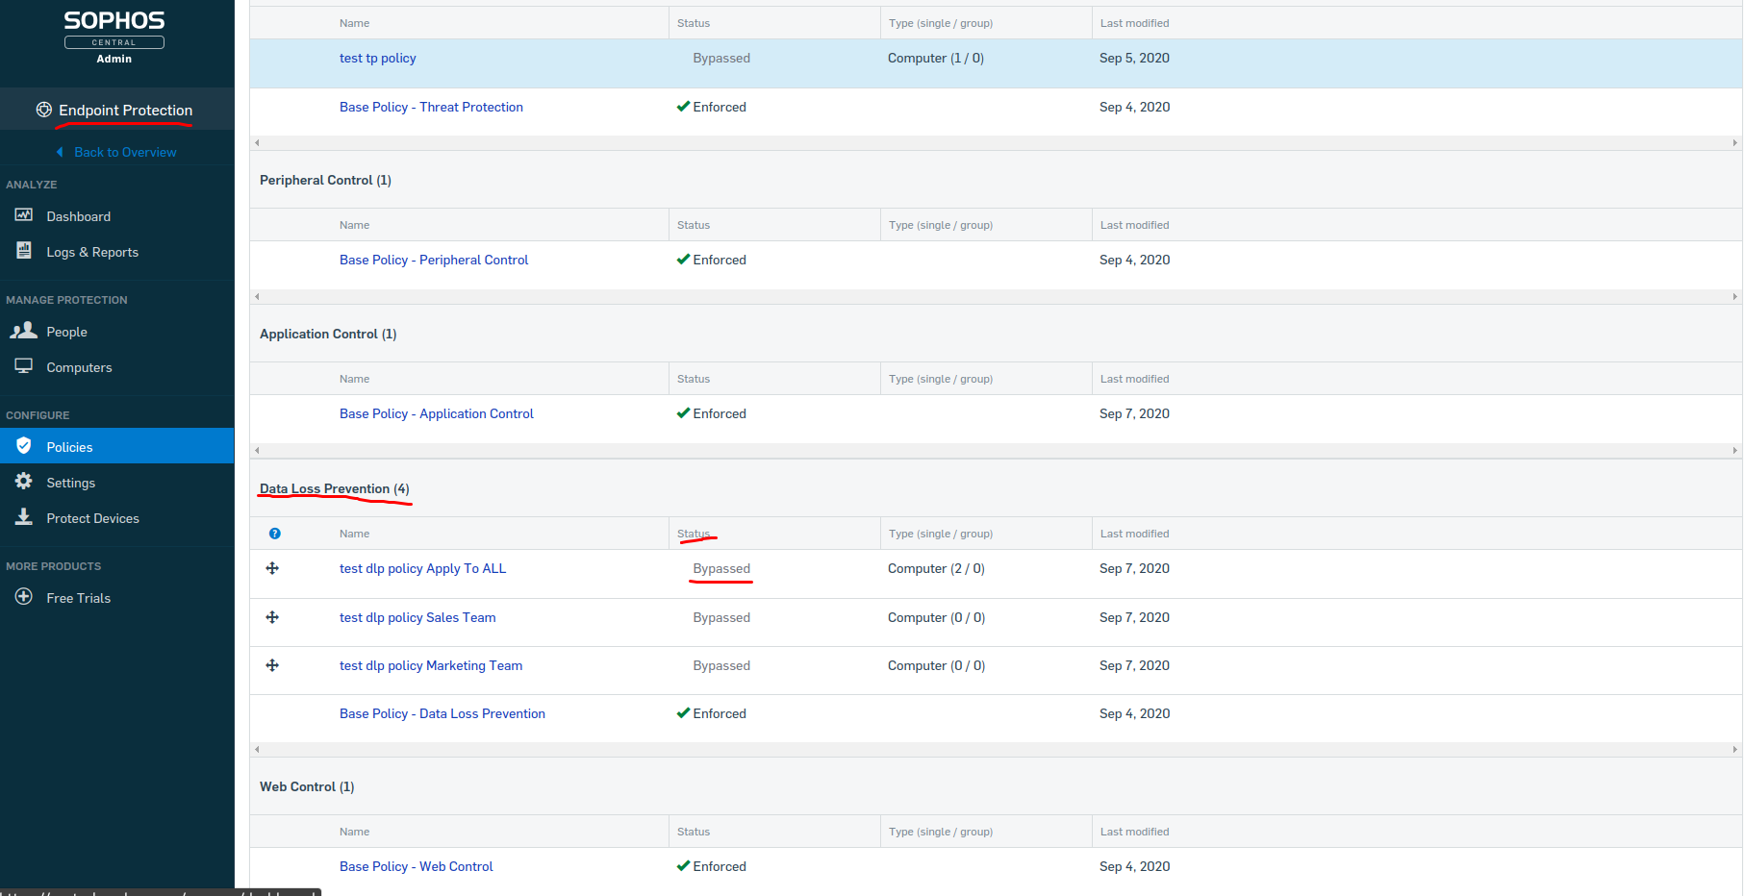This screenshot has width=1744, height=896.
Task: Click the Policies shield icon
Action: 24,446
